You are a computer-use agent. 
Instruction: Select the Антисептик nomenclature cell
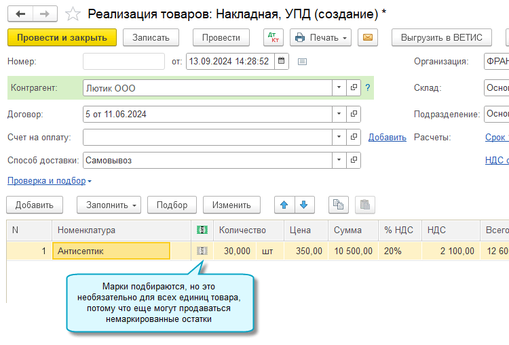[x=111, y=251]
